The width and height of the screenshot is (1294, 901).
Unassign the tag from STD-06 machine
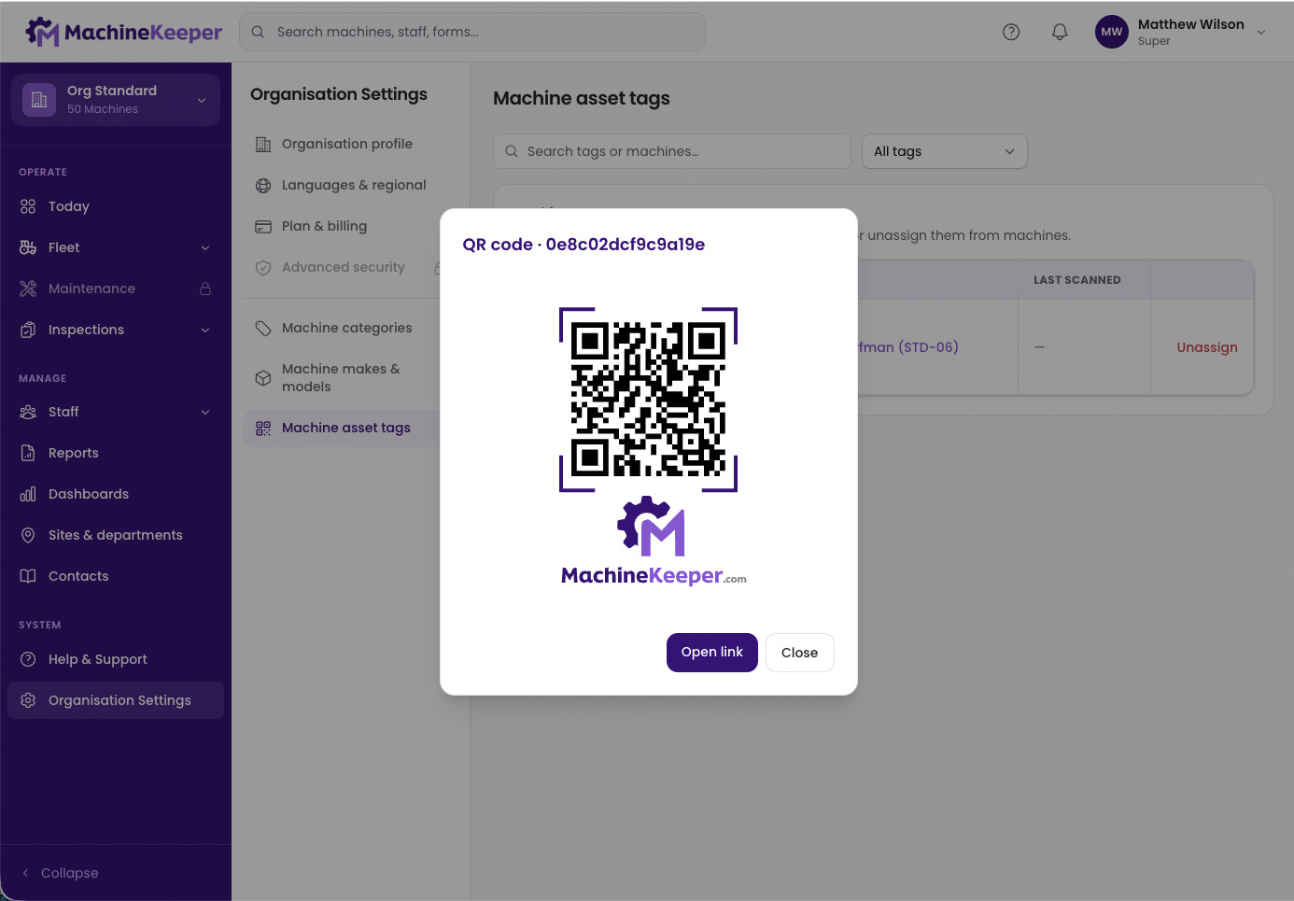[x=1207, y=347]
